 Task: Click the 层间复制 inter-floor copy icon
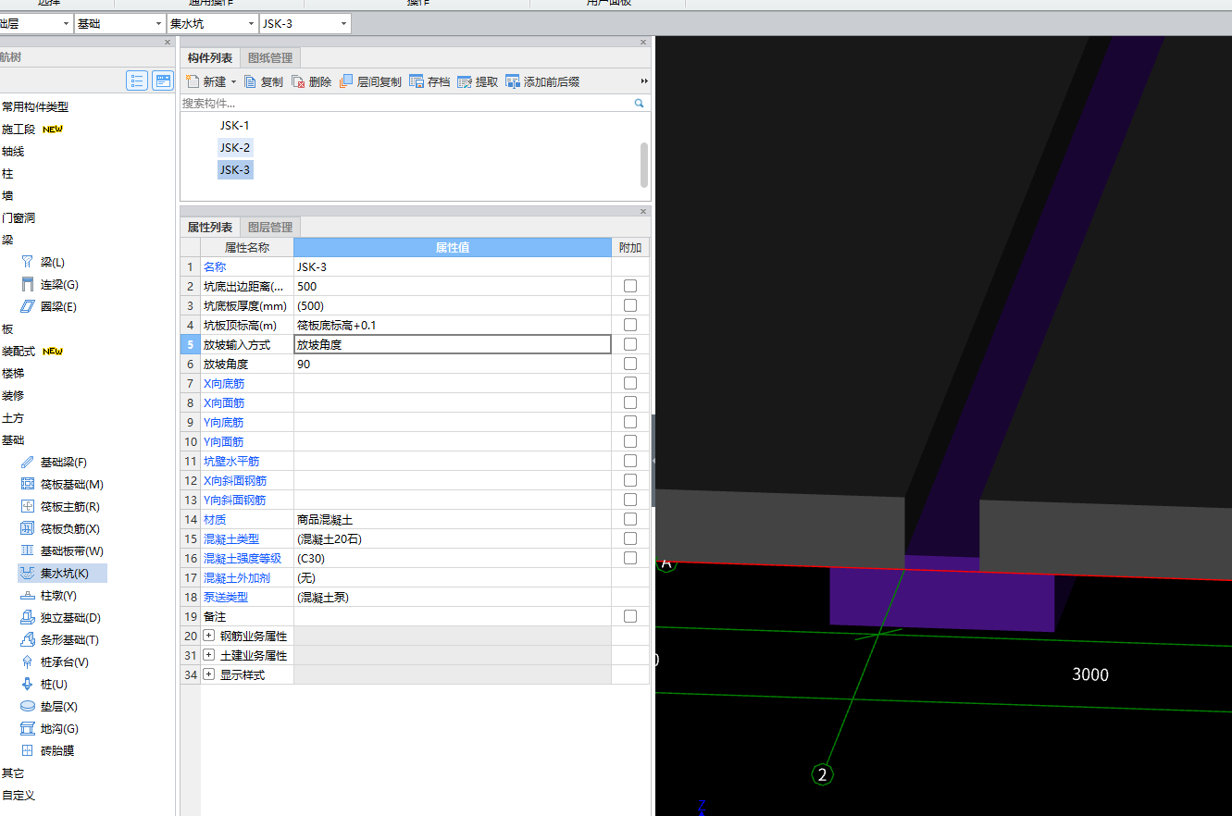346,81
